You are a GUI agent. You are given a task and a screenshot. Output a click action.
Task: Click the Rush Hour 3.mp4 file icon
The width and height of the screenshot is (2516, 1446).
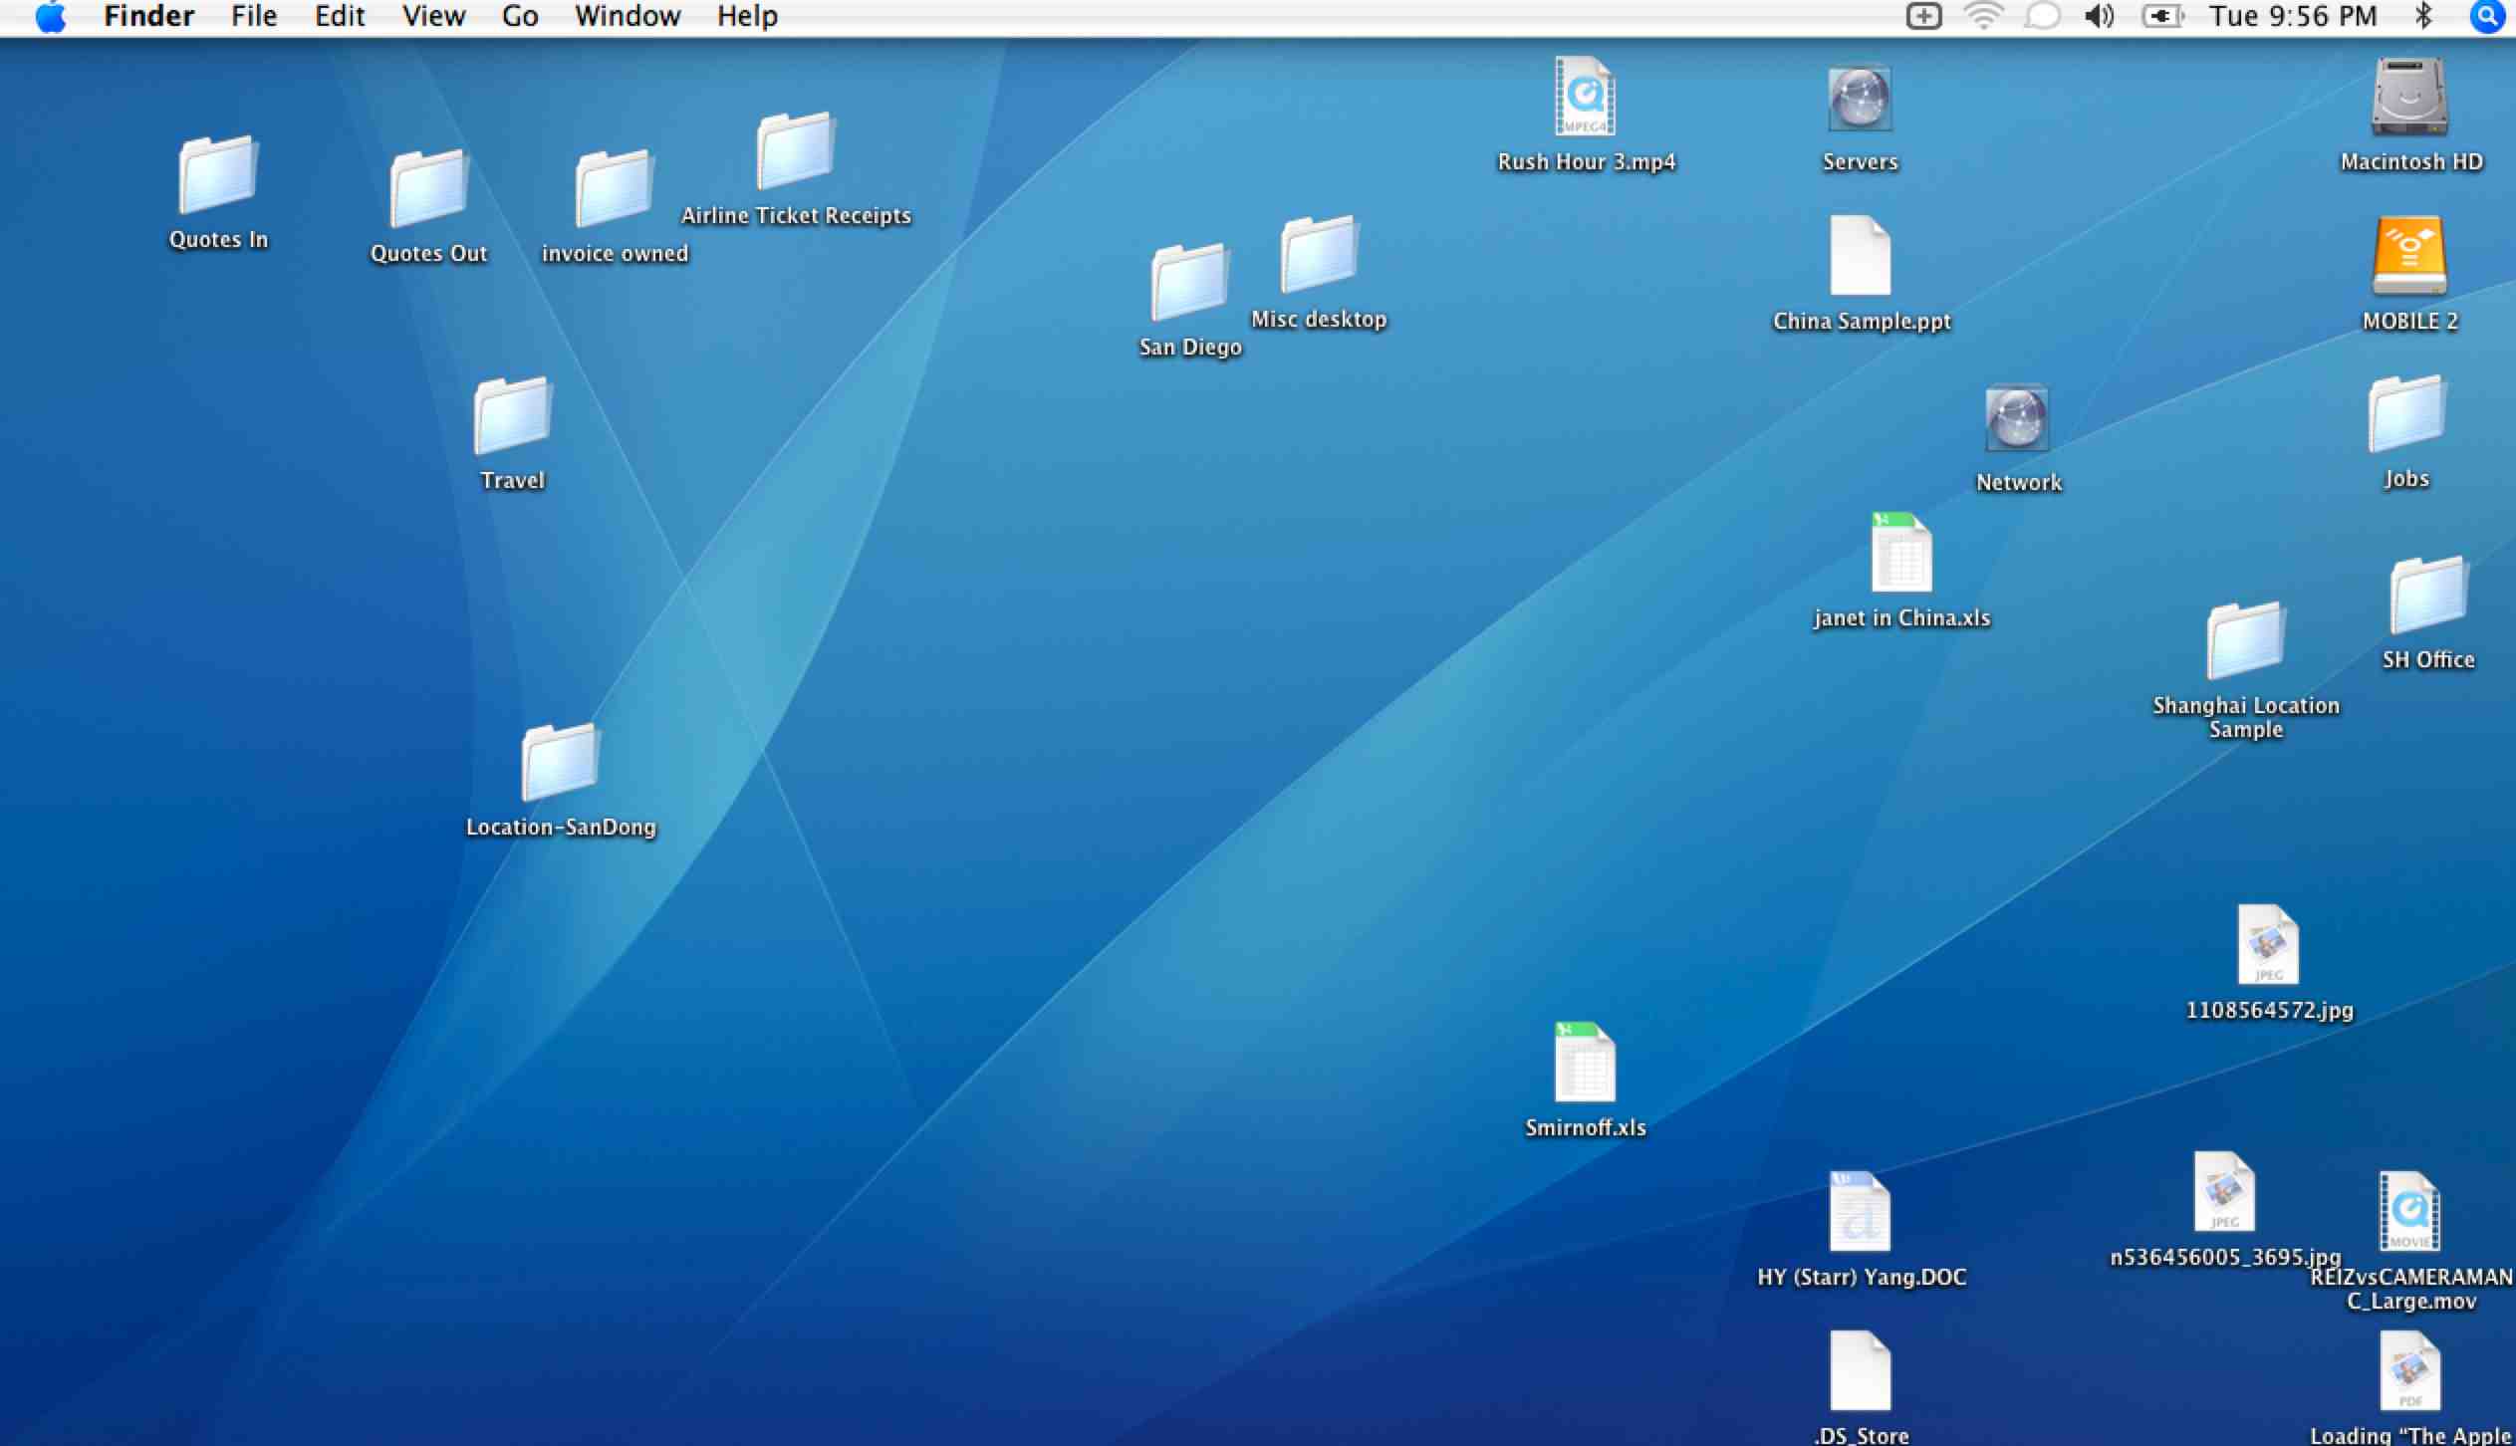click(x=1585, y=98)
